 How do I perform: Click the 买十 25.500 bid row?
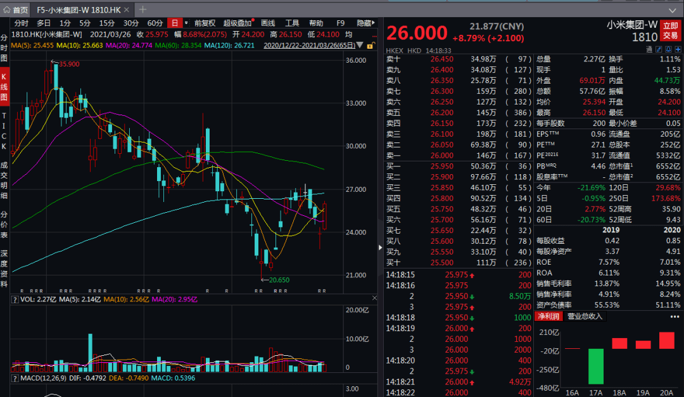coord(459,263)
